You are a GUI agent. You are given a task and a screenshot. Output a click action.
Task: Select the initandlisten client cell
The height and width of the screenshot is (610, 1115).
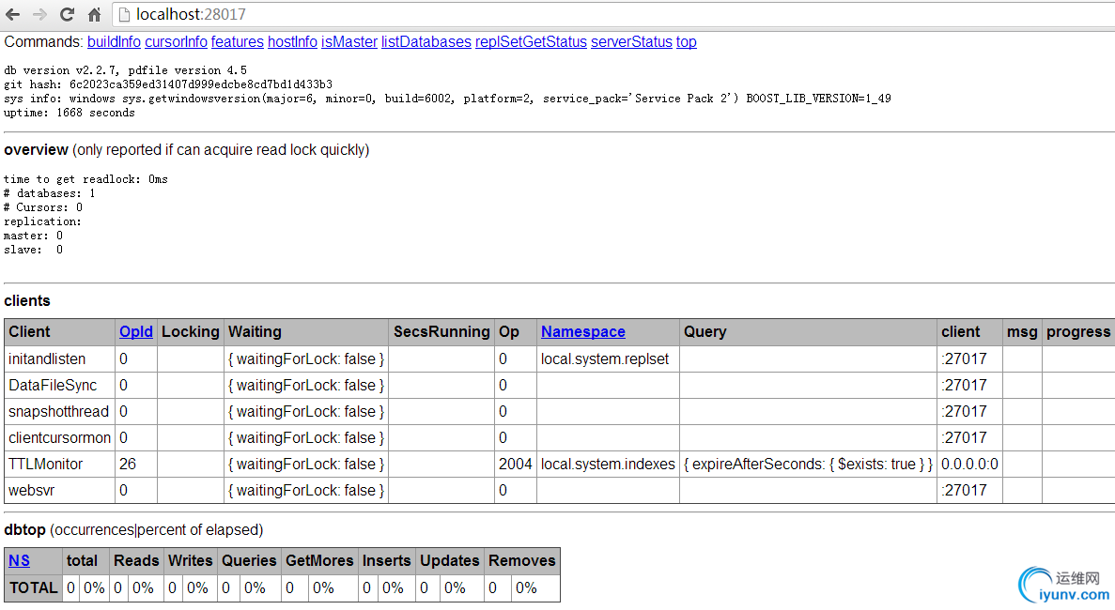[x=60, y=359]
